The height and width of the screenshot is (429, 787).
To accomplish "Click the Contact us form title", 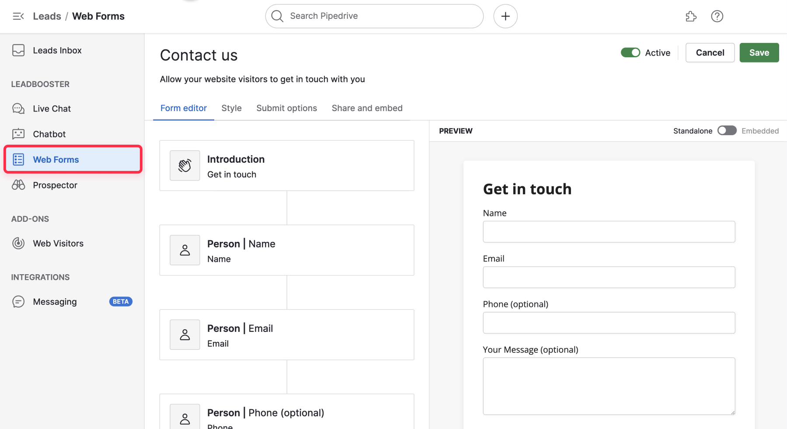I will (x=199, y=55).
